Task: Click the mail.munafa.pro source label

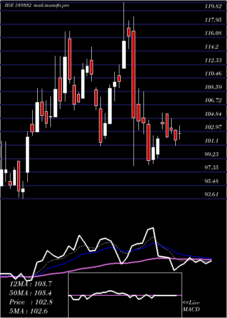Action: click(51, 5)
